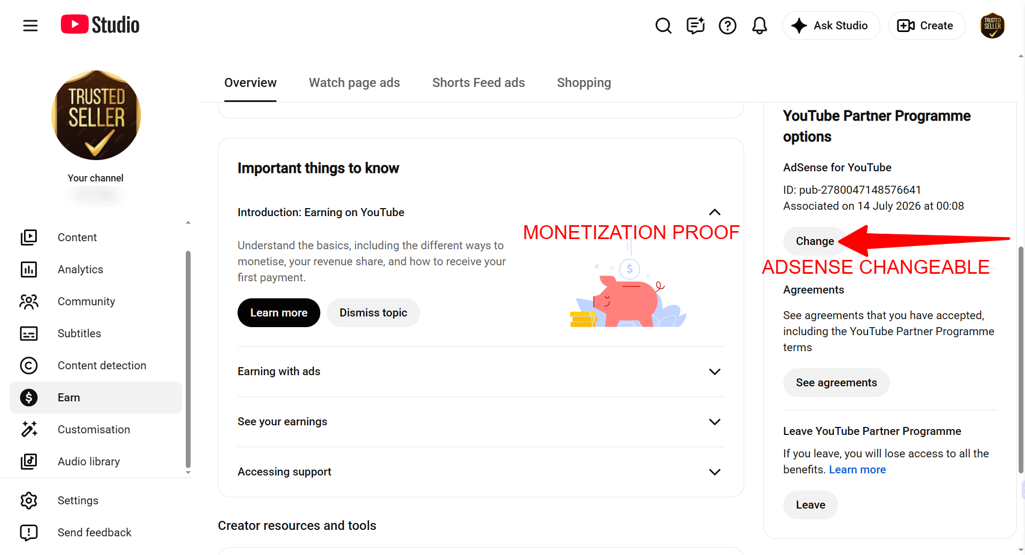Click the Agreements heading
The image size is (1025, 555).
coord(814,290)
